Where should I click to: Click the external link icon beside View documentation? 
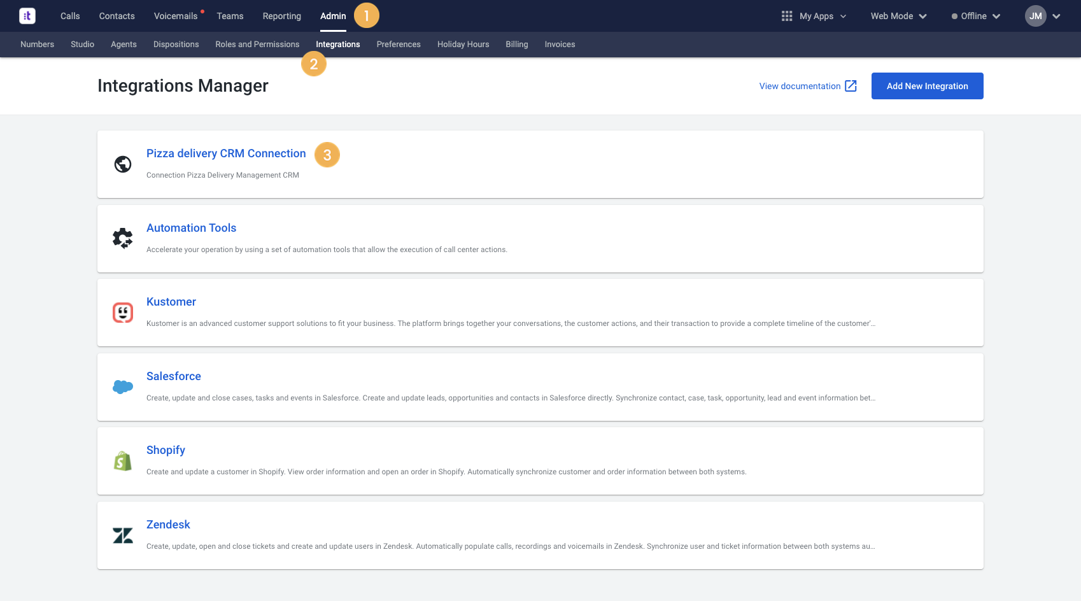click(x=851, y=86)
